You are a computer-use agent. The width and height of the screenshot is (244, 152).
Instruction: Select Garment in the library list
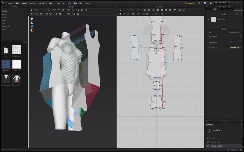[x=5, y=14]
